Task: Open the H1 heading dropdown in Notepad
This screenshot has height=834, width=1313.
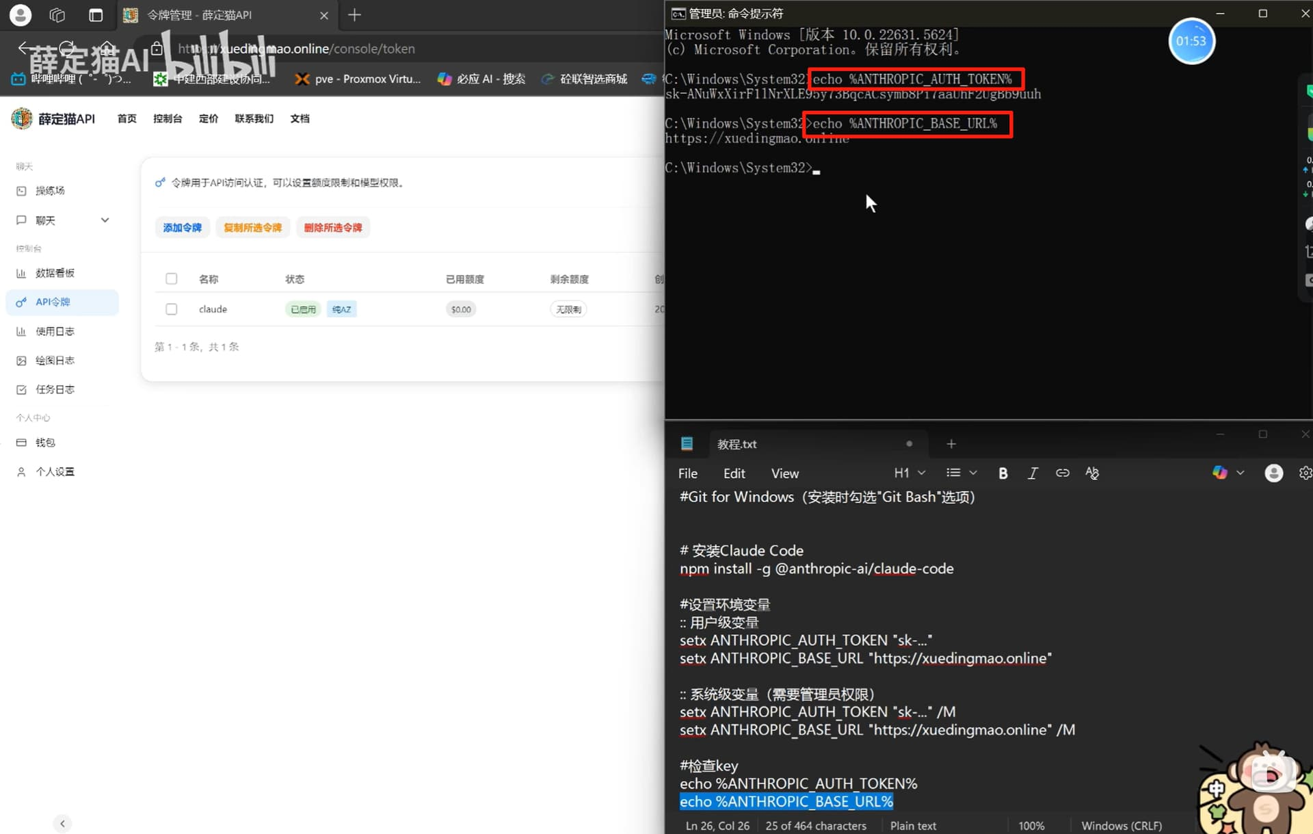Action: (910, 473)
